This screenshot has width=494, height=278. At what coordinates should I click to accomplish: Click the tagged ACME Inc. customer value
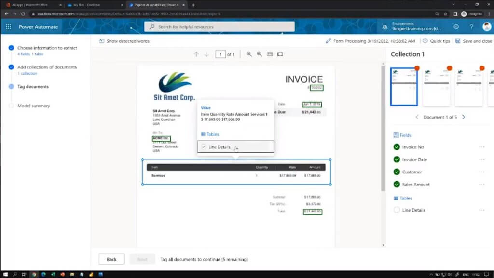click(x=161, y=138)
